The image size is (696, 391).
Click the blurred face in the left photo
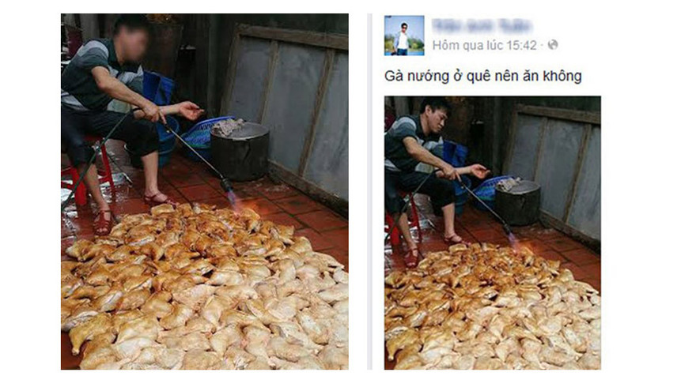pos(131,40)
